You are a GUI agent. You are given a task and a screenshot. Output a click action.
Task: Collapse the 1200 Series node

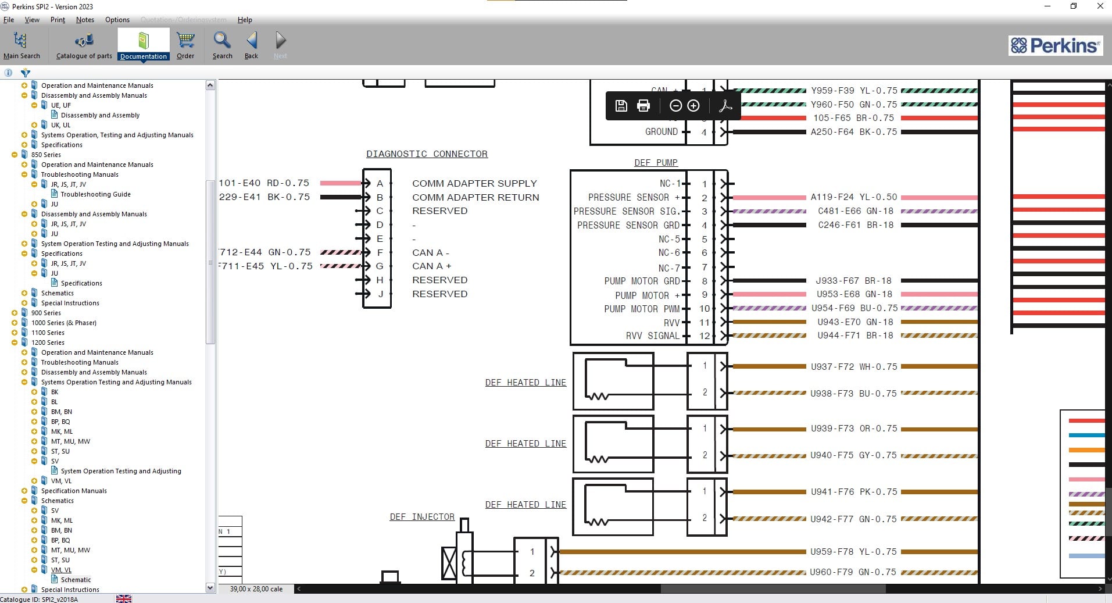pos(15,342)
